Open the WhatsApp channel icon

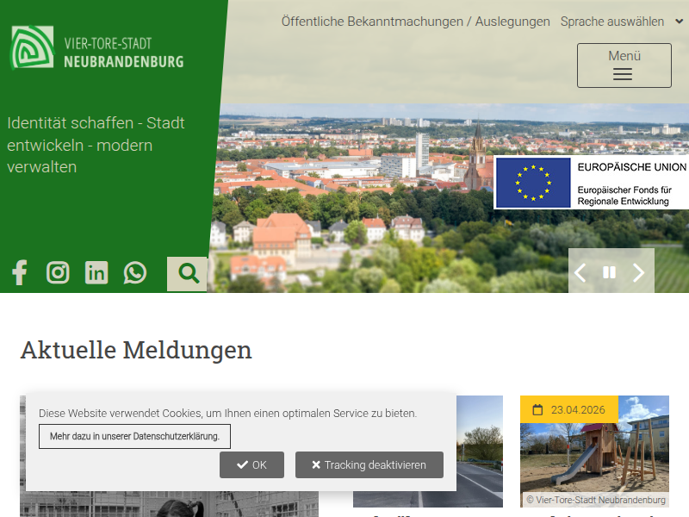point(135,273)
